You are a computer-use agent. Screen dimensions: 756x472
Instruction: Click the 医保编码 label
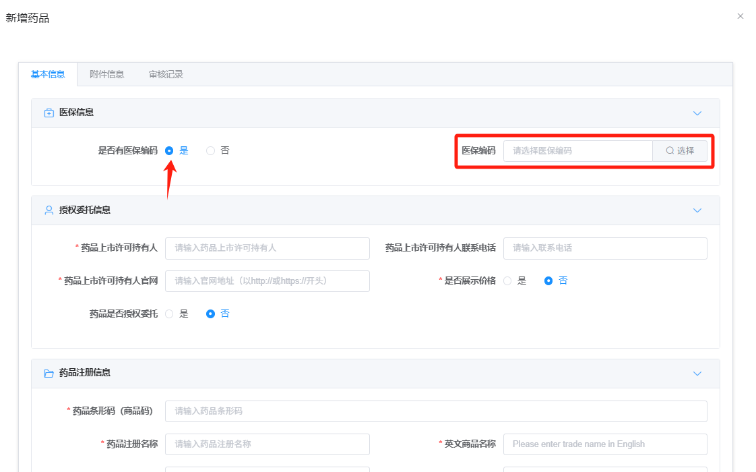[478, 150]
